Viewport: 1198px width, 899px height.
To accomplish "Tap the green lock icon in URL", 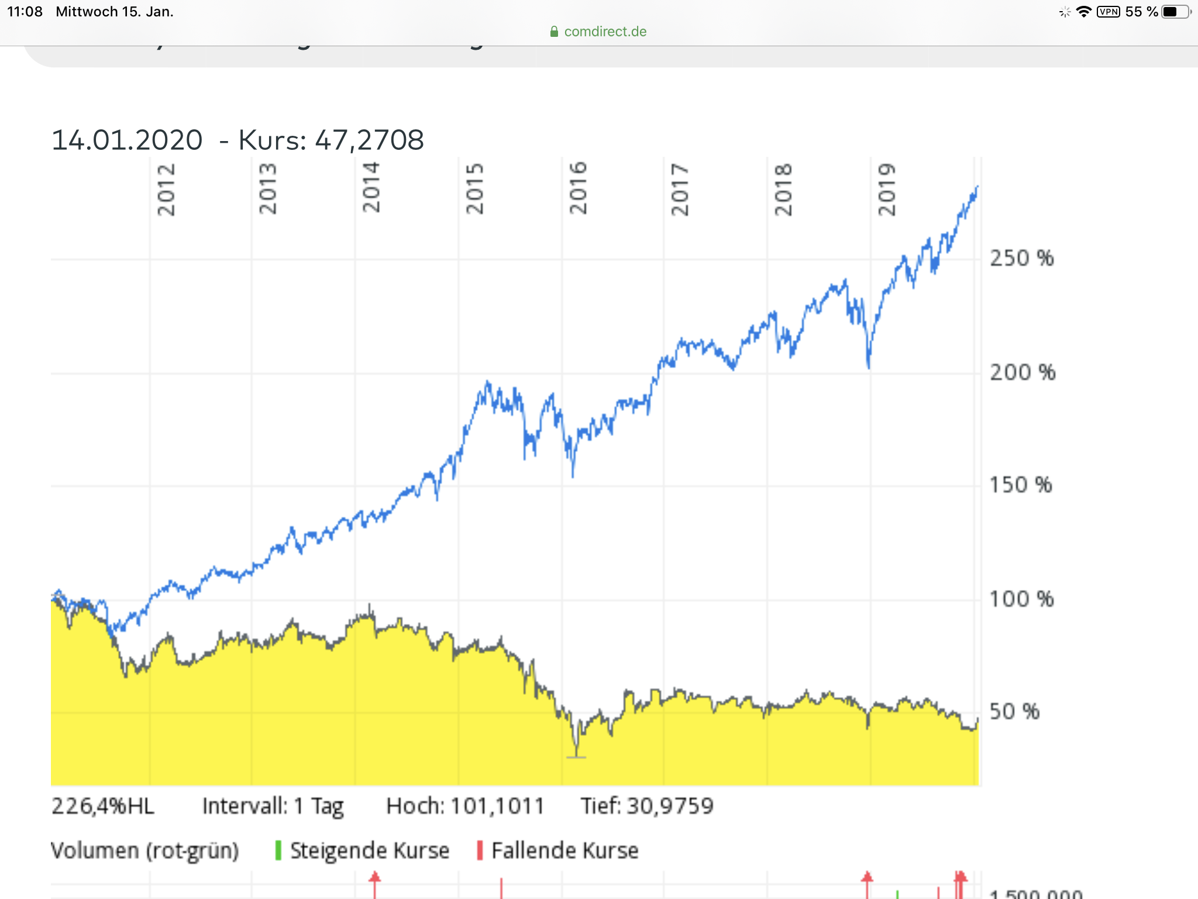I will pyautogui.click(x=554, y=32).
